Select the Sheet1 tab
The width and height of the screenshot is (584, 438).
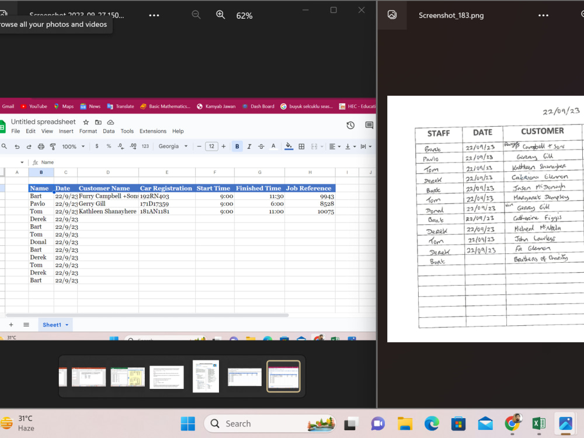(x=55, y=325)
